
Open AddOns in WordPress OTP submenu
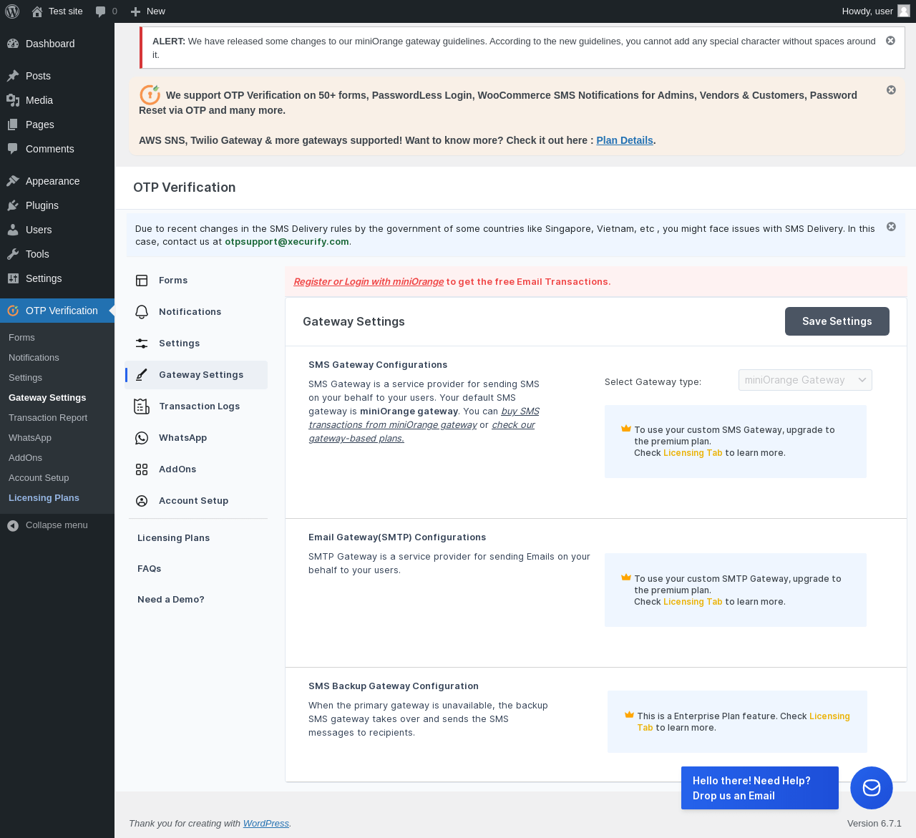click(x=25, y=458)
